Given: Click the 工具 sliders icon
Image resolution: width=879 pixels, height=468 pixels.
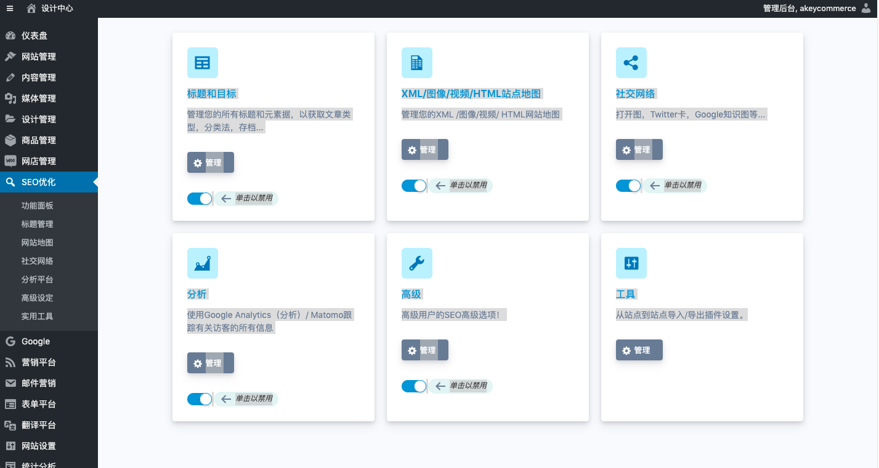Looking at the screenshot, I should pyautogui.click(x=631, y=263).
